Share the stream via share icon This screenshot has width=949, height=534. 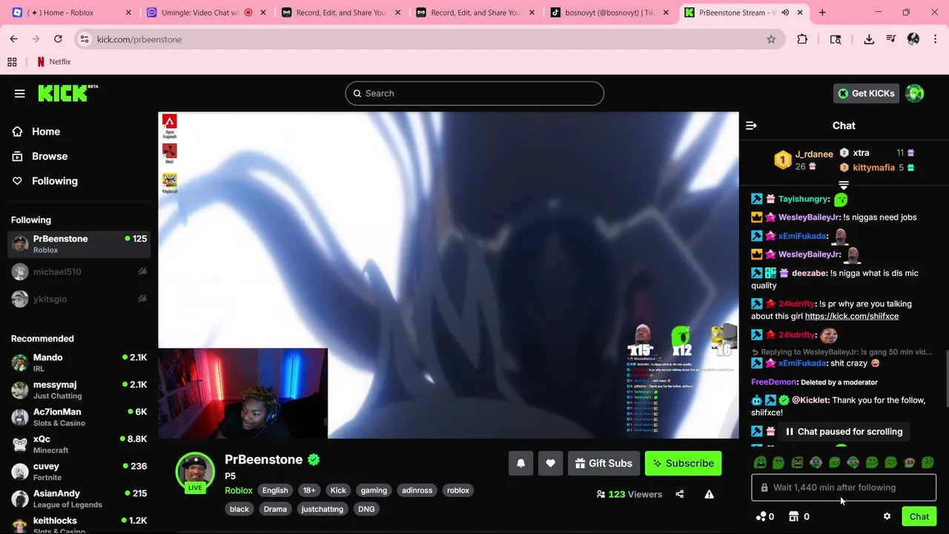(680, 495)
